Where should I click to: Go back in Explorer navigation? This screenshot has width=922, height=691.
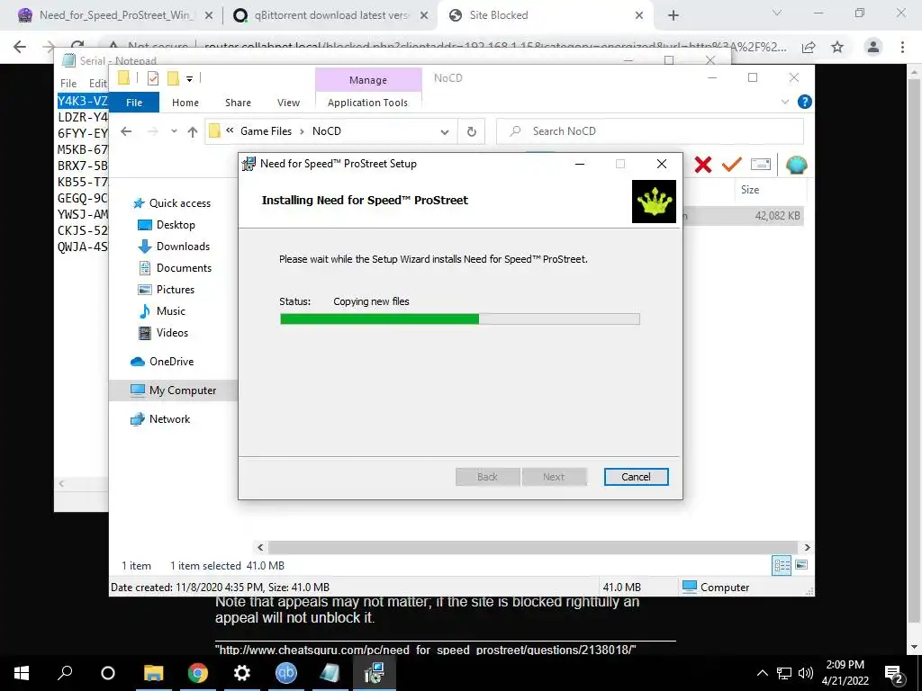coord(126,131)
